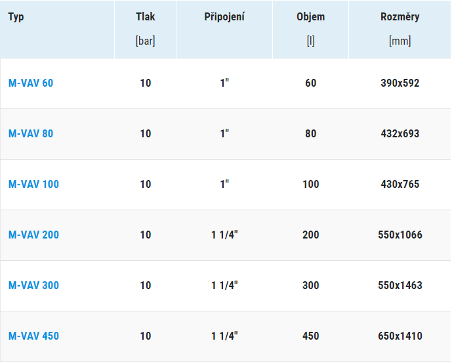The width and height of the screenshot is (452, 364).
Task: Click the Rozměry column header
Action: [x=400, y=17]
